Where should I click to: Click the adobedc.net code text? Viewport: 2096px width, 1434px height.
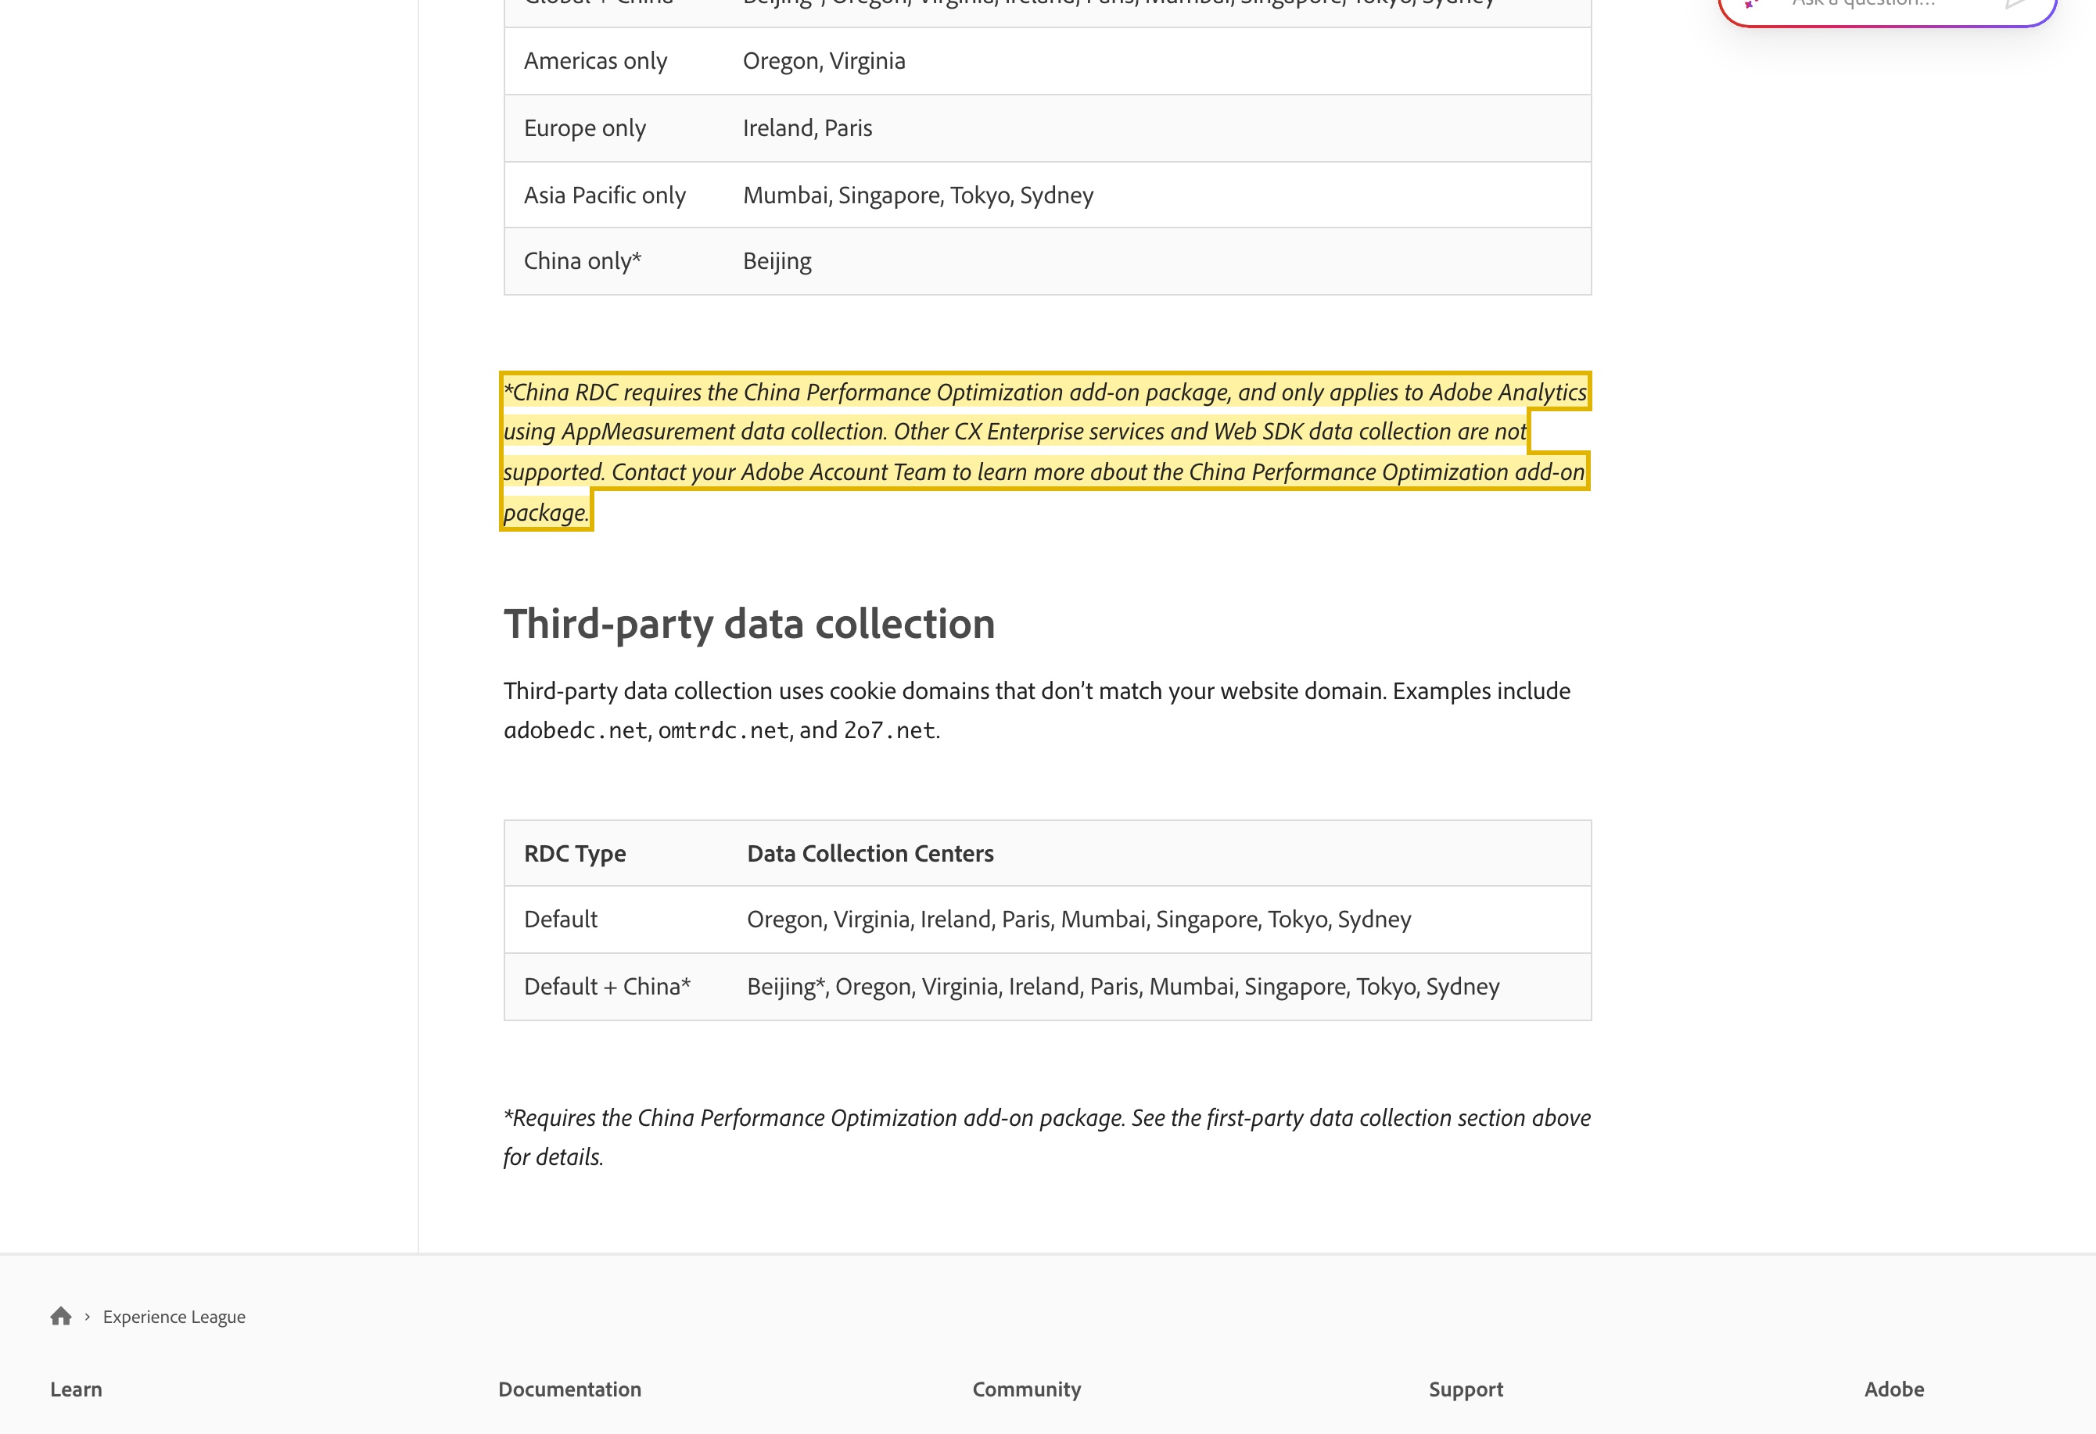point(575,730)
